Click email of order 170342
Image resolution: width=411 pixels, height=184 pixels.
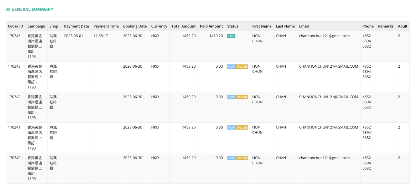coord(329,97)
